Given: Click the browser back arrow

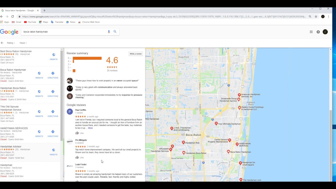Looking at the screenshot, I should point(2,17).
